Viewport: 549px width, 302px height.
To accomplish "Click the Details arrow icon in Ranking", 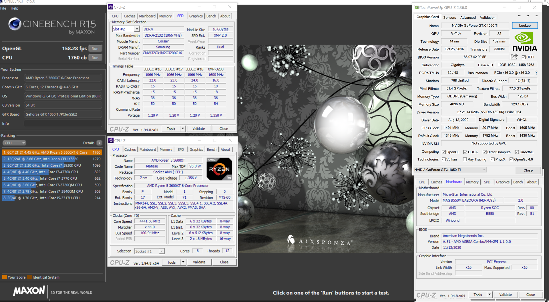I will (x=99, y=143).
